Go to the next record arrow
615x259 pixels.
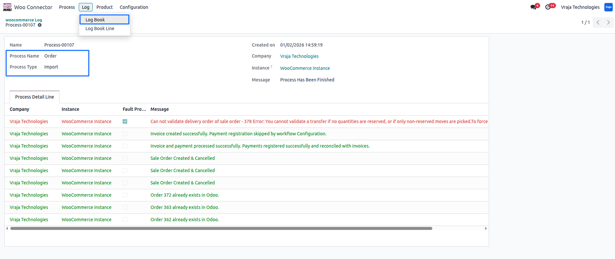pos(608,22)
